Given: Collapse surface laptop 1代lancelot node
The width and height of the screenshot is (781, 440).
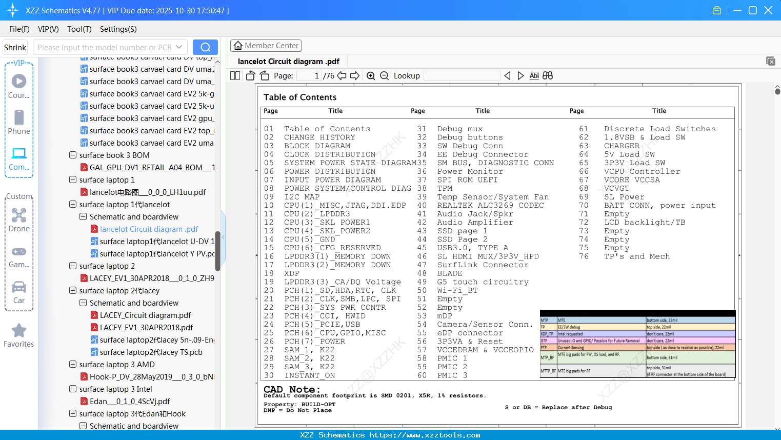Looking at the screenshot, I should (73, 204).
